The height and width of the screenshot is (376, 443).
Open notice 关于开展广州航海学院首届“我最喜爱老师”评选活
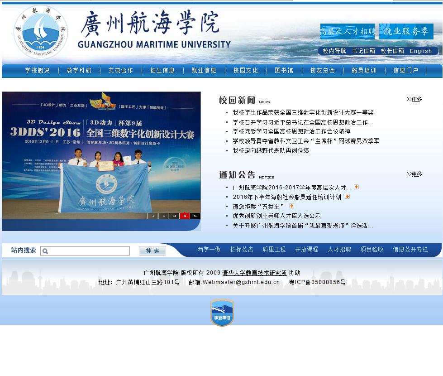pyautogui.click(x=303, y=226)
